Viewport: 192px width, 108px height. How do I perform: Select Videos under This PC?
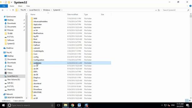(x=10, y=73)
